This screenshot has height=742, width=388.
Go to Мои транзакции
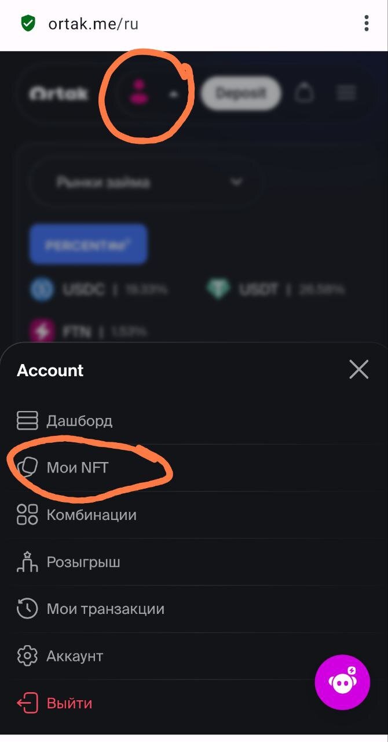tap(105, 609)
